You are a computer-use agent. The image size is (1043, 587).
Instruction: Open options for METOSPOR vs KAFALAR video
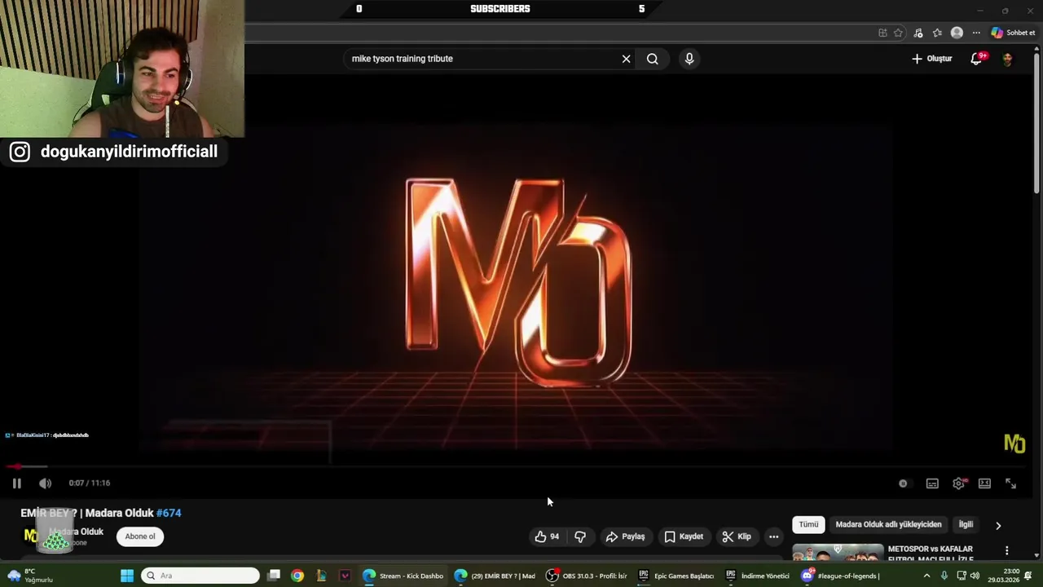pyautogui.click(x=1007, y=551)
